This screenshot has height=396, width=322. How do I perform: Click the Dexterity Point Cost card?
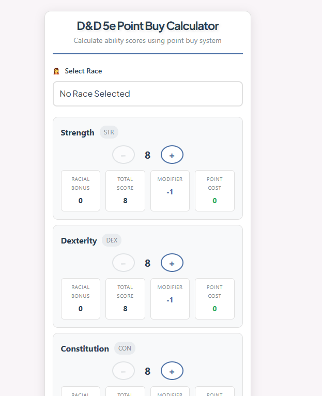(x=214, y=299)
